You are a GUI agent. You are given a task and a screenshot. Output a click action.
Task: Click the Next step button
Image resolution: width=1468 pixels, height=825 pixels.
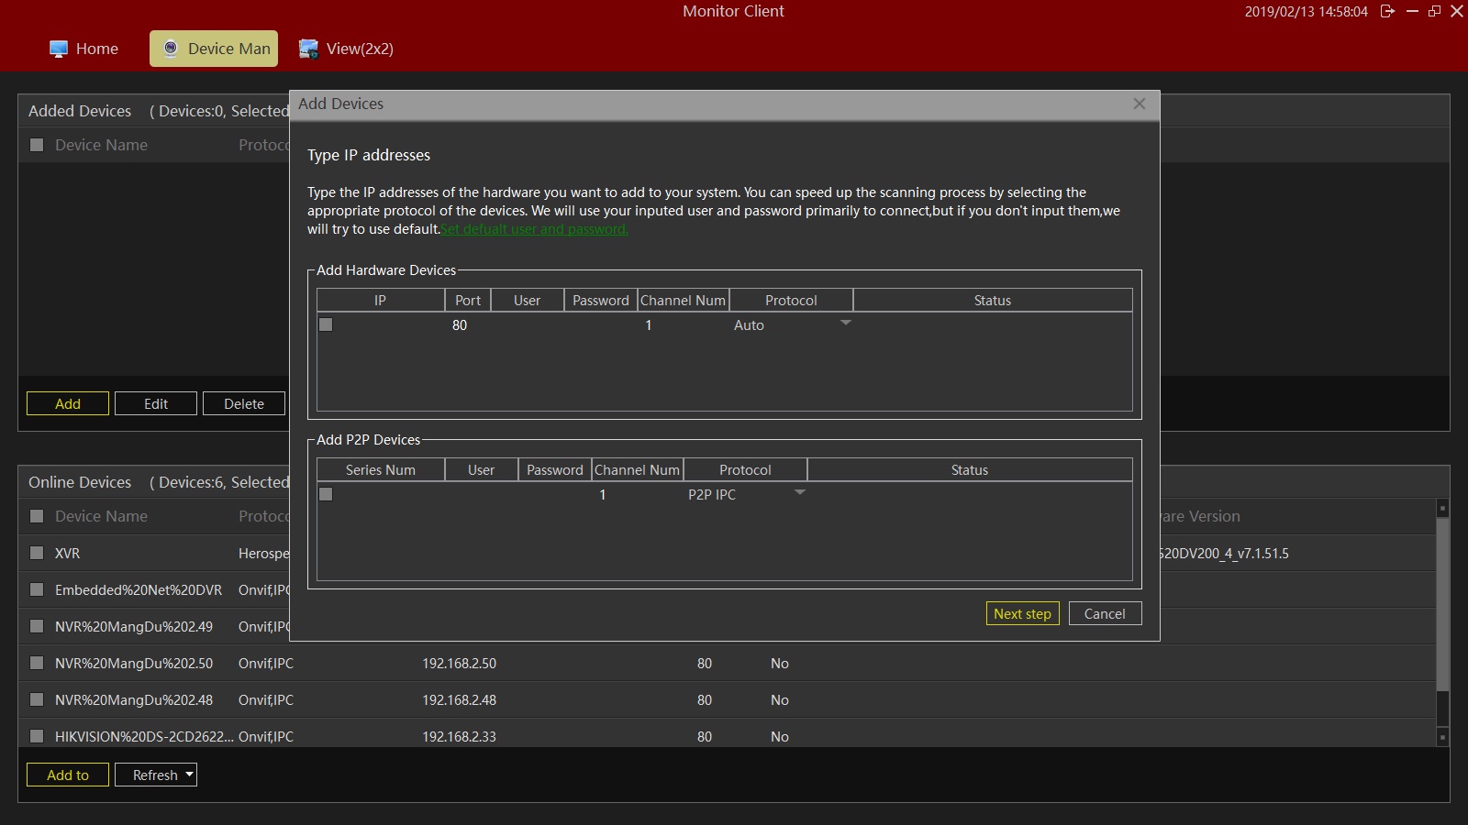(1022, 613)
